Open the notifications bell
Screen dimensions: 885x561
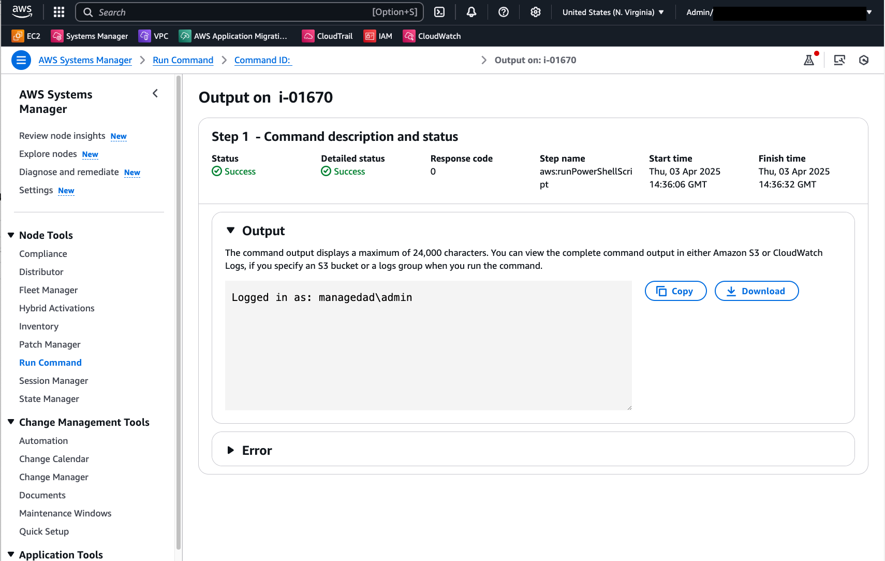tap(471, 12)
